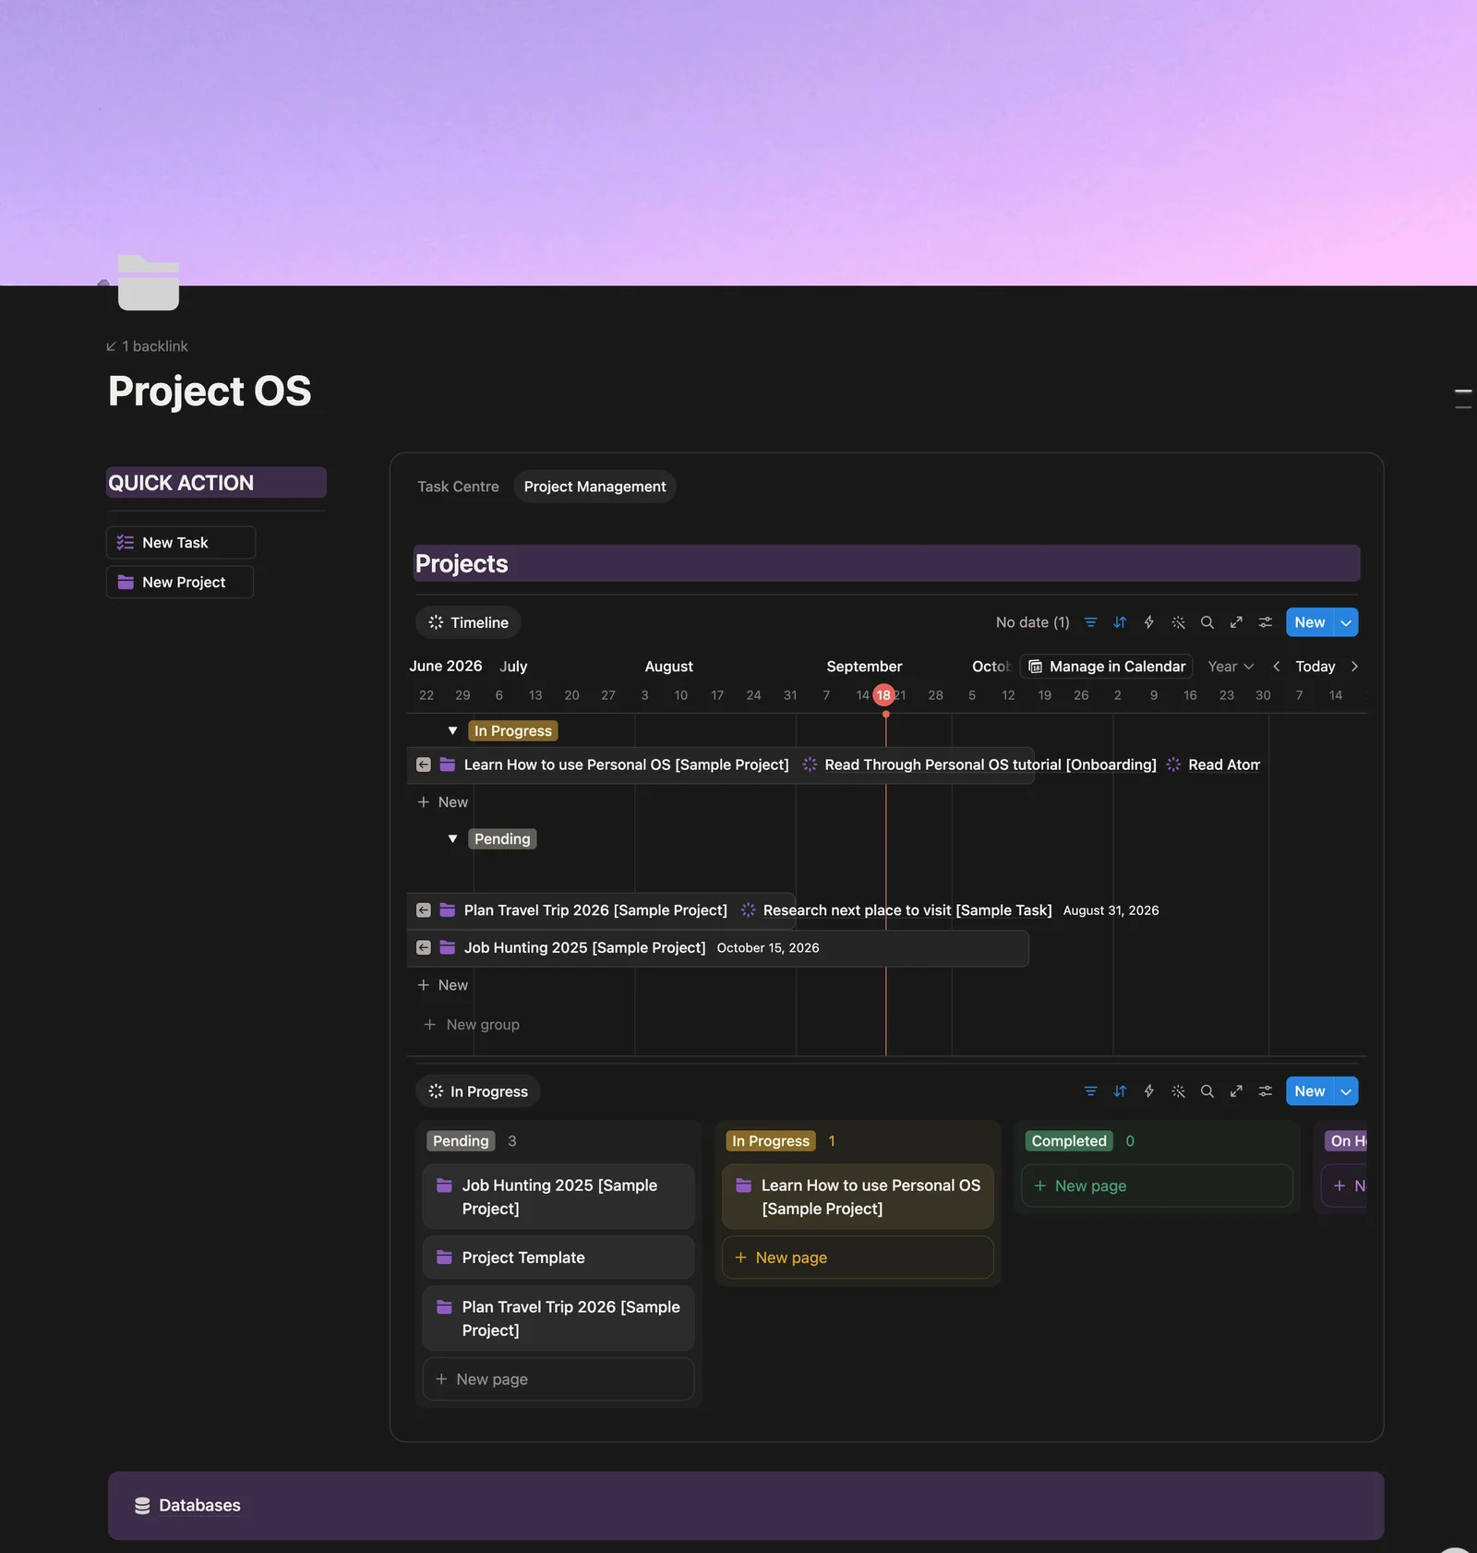Open Learn How to use Personal OS card
Screen dimensions: 1477x1553
858,1197
